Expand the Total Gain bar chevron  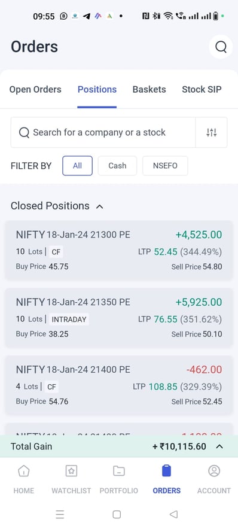point(219,446)
